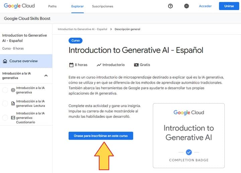Click the Descripción general breadcrumb

pos(128,29)
